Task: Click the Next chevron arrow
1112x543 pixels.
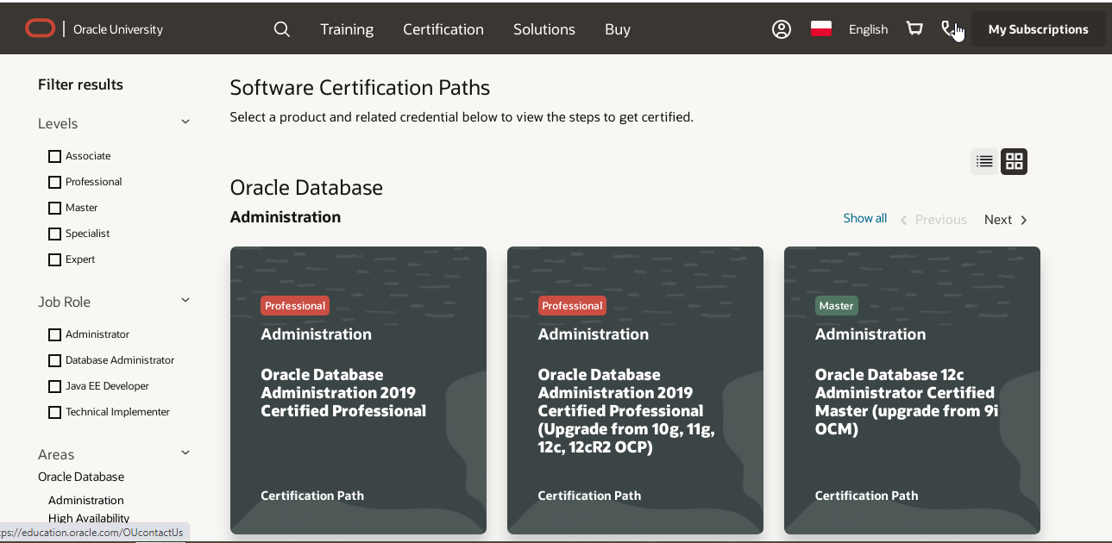Action: click(1024, 220)
